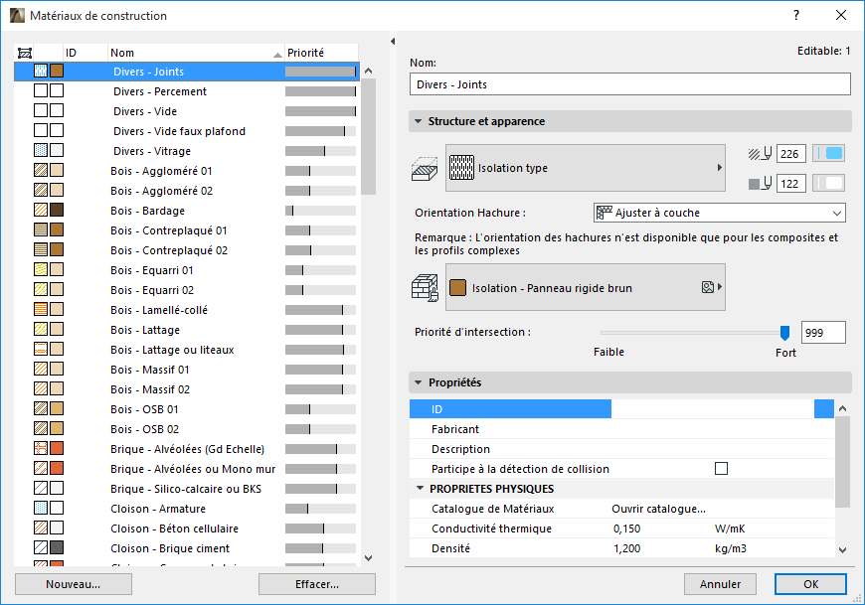Click the fill icon of Brique - Silico-calcaire ou BKS
865x605 pixels.
point(41,488)
